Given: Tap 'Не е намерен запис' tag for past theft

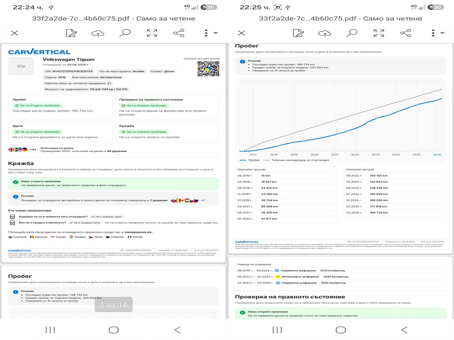Looking at the screenshot, I should [85, 223].
